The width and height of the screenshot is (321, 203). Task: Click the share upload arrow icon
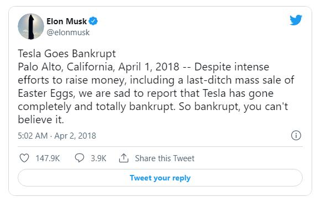click(x=124, y=158)
